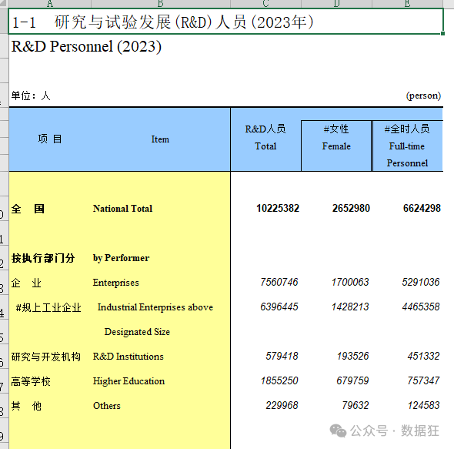Select the national female value 2652980
The height and width of the screenshot is (449, 454).
tap(351, 208)
